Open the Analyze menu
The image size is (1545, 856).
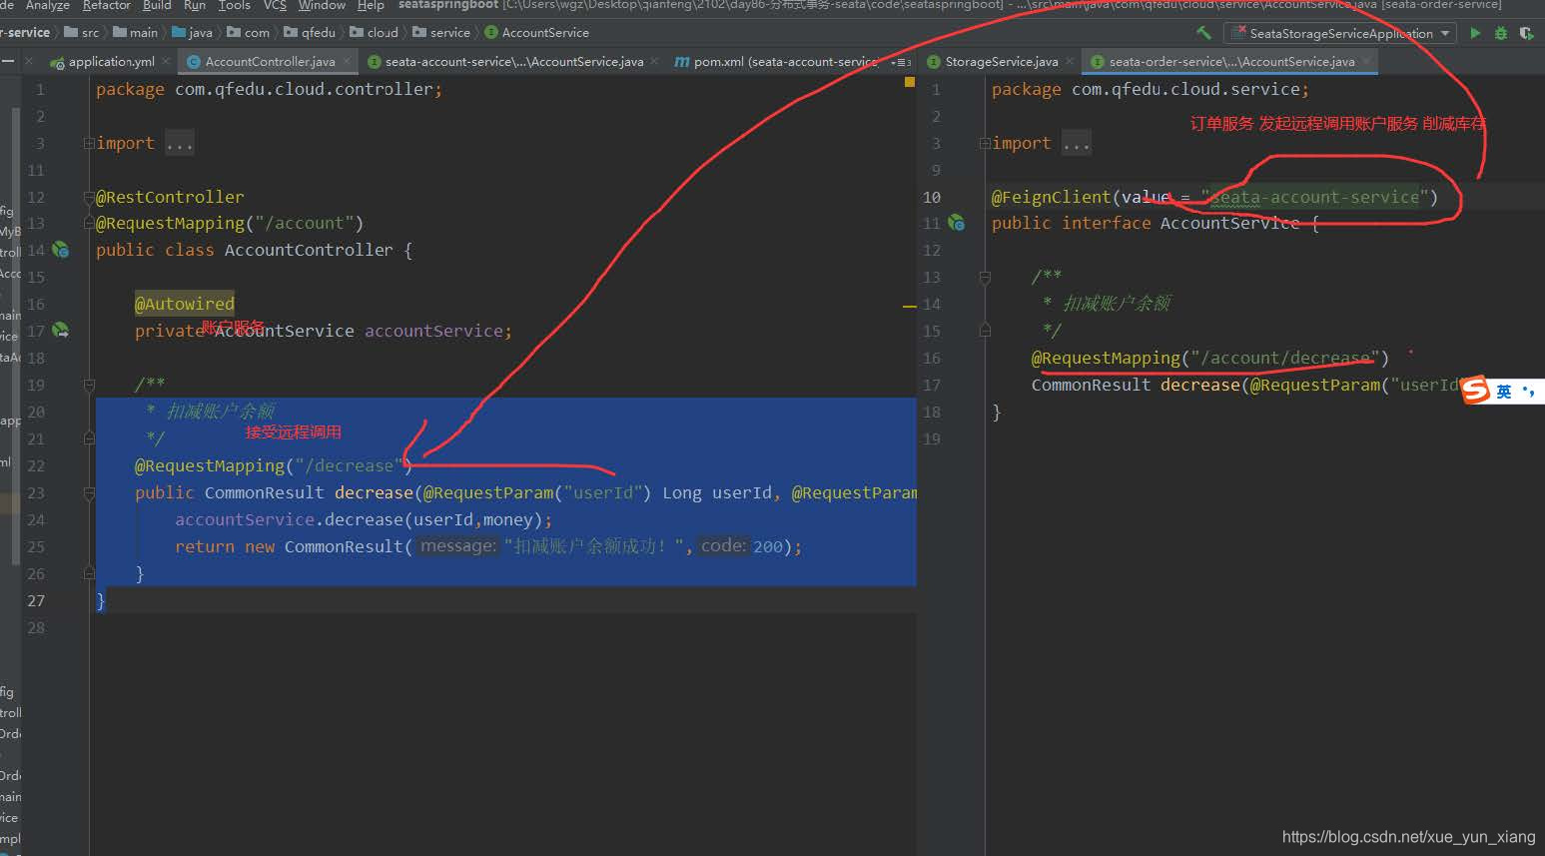tap(47, 5)
